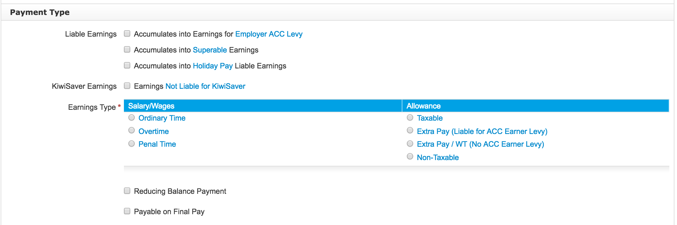Choose the Overtime radio option
The image size is (677, 225).
click(x=132, y=130)
